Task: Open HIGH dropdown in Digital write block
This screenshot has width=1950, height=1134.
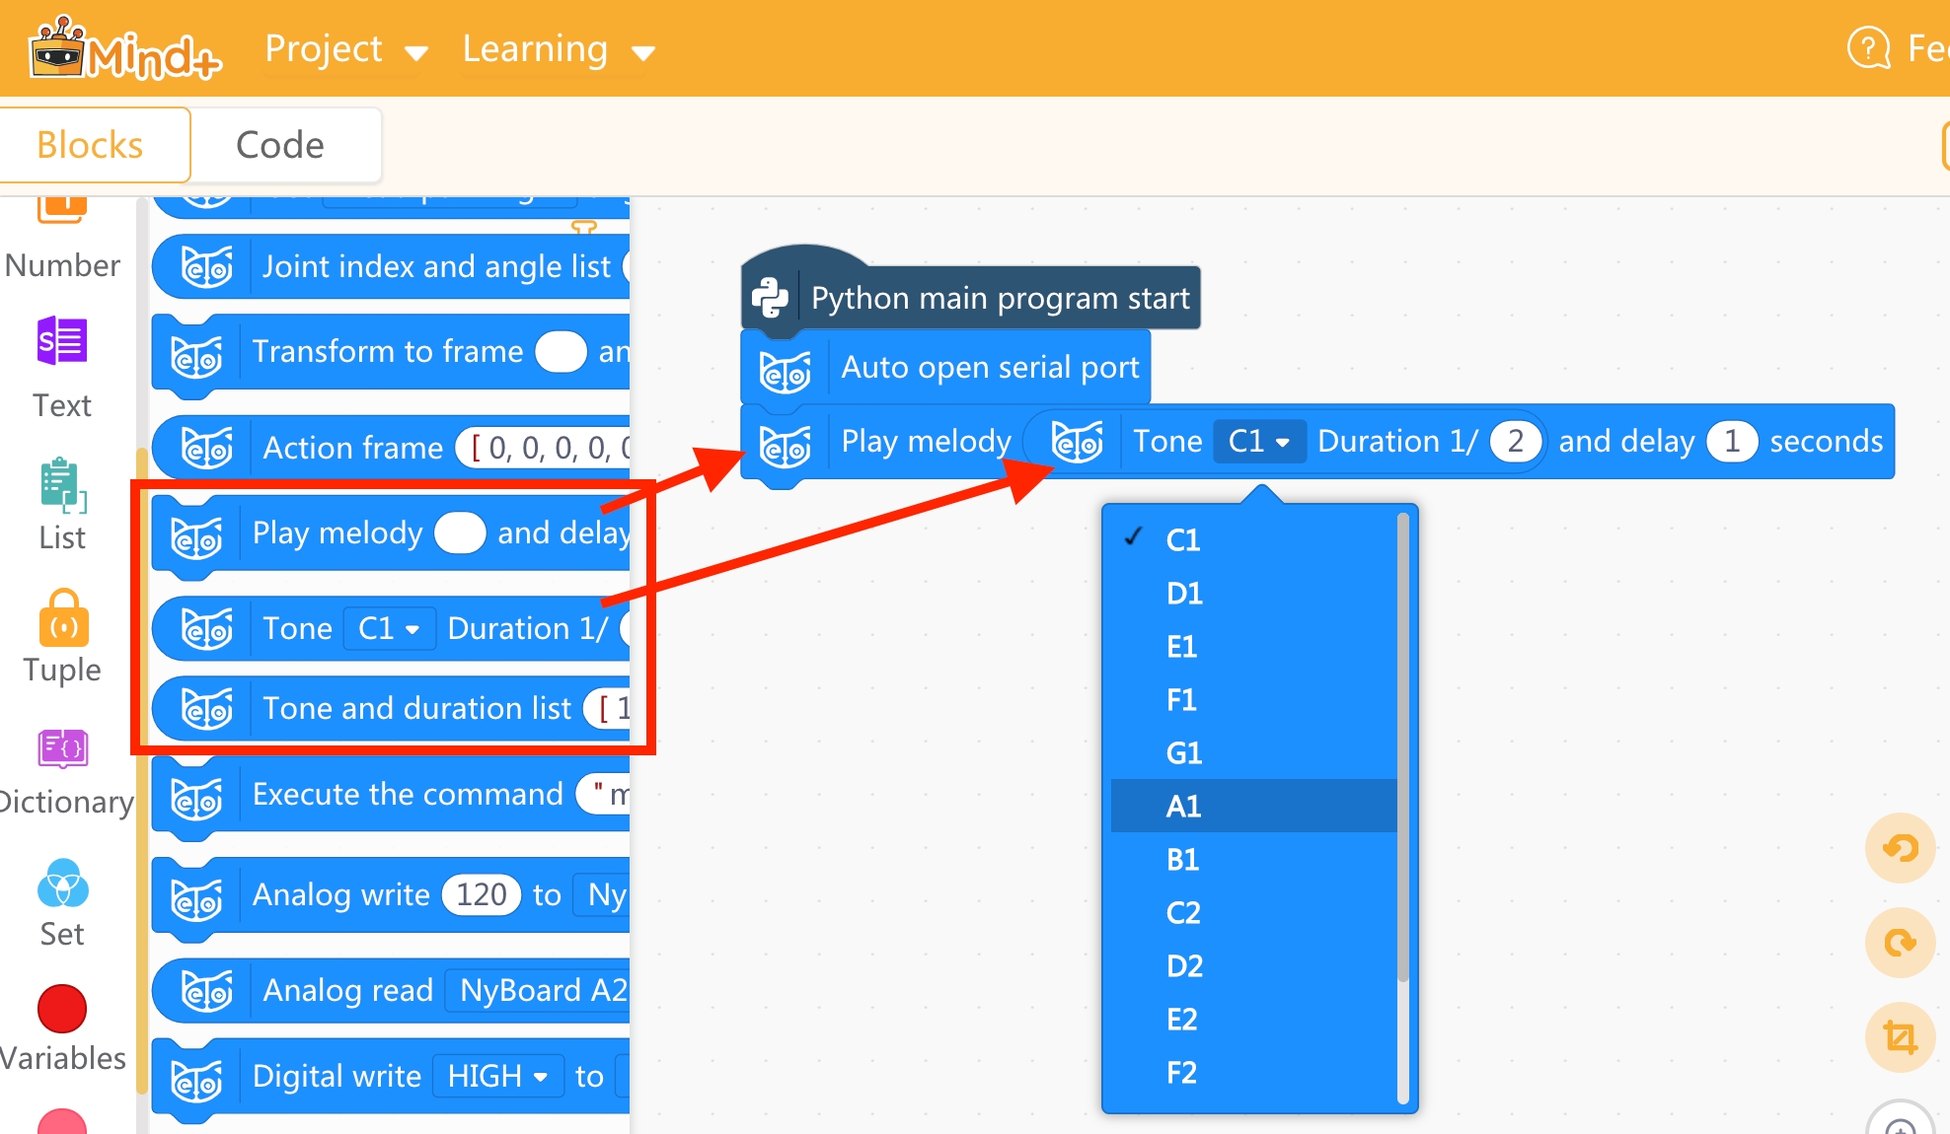Action: coord(496,1076)
